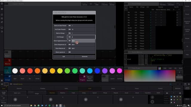
Task: Open the Plugins pool title
Action: [x=82, y=78]
